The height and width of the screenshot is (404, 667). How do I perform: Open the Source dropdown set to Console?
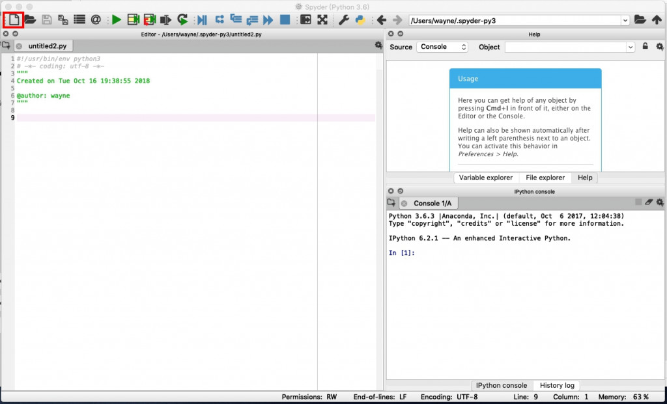coord(442,47)
